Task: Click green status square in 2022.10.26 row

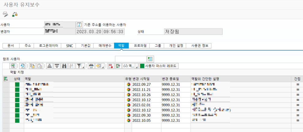Action: [x=17, y=95]
